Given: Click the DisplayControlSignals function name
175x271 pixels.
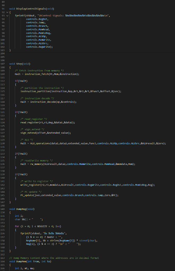Looking at the screenshot, I should pyautogui.click(x=31, y=9).
